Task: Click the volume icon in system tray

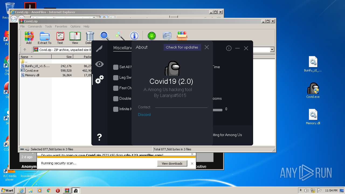Action: [306, 190]
